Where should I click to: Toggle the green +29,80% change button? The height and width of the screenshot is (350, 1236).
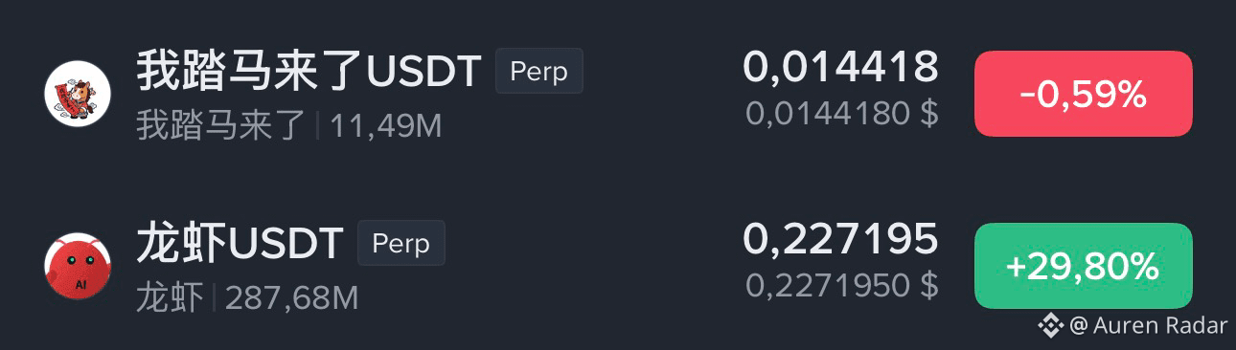(x=1084, y=266)
